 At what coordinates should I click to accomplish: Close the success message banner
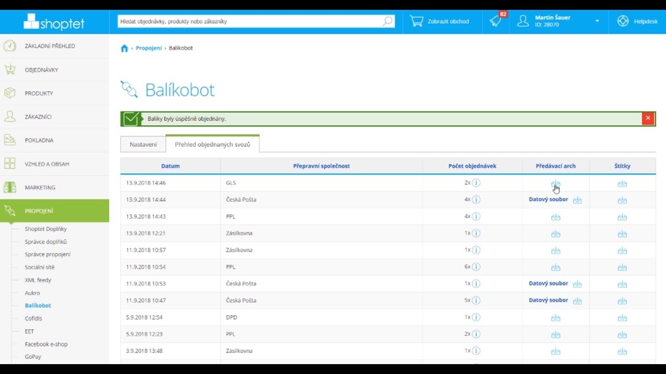(x=648, y=118)
